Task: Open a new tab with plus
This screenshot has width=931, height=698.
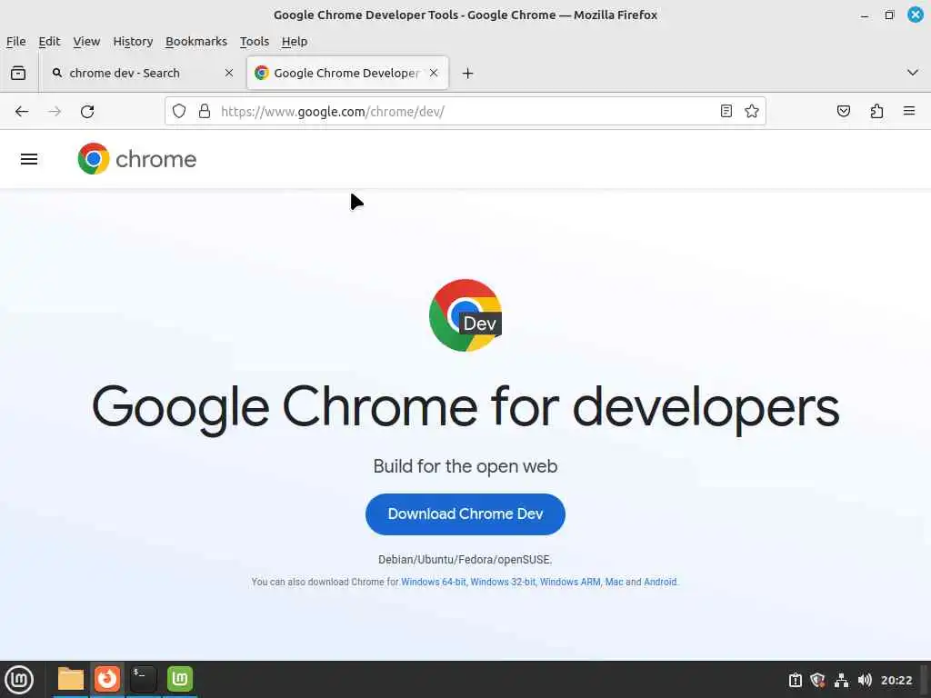Action: coord(468,73)
